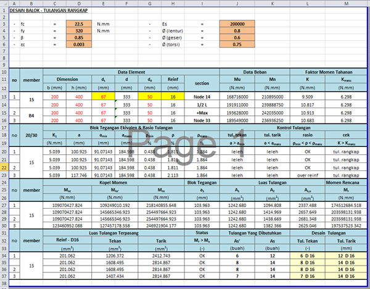The height and width of the screenshot is (289, 370).
Task: Click the ρ value 2.113
Action: tap(173, 175)
